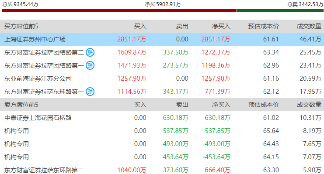The image size is (324, 174).
Task: Click 买入 column header in seller table
Action: [140, 105]
